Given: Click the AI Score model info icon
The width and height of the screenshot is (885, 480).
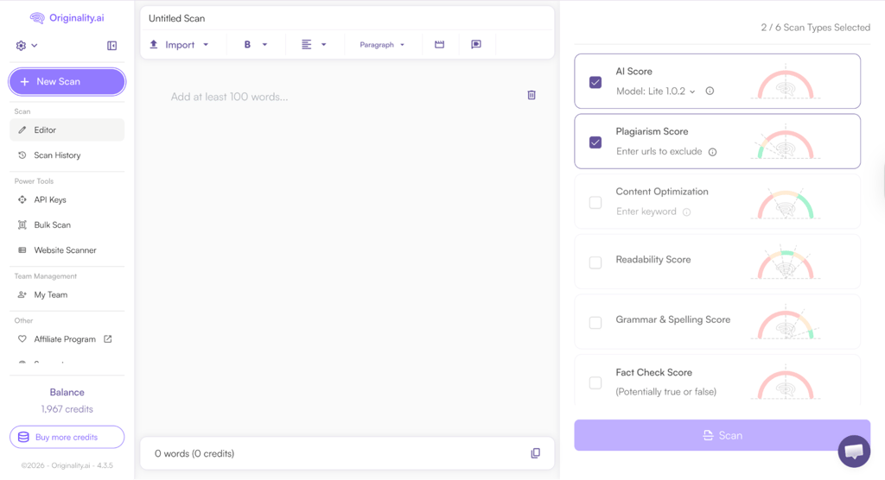Looking at the screenshot, I should [x=710, y=91].
